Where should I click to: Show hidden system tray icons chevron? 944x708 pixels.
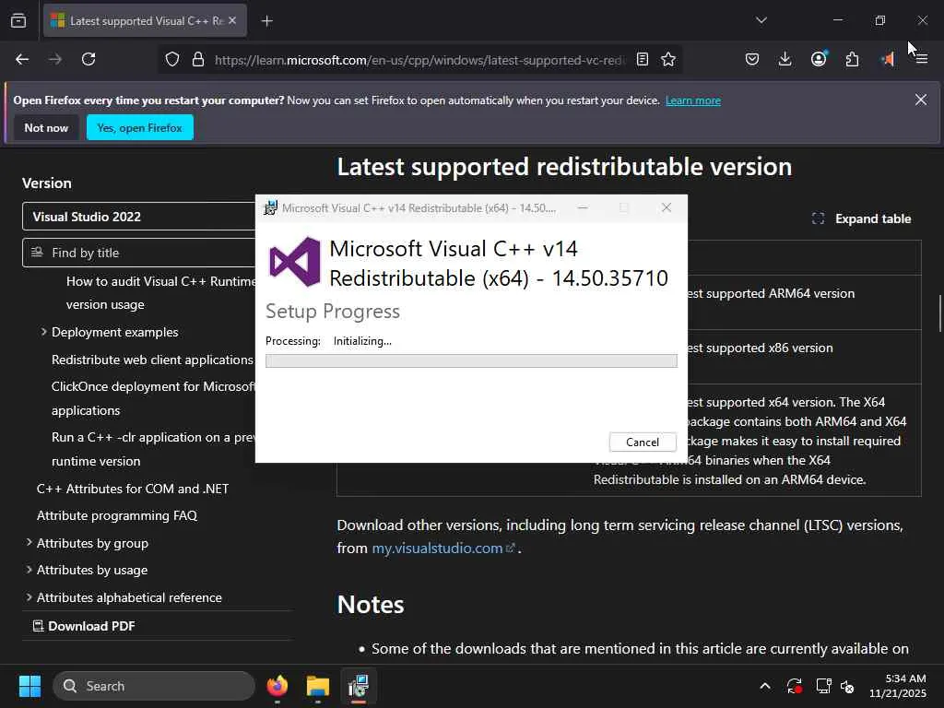[764, 686]
